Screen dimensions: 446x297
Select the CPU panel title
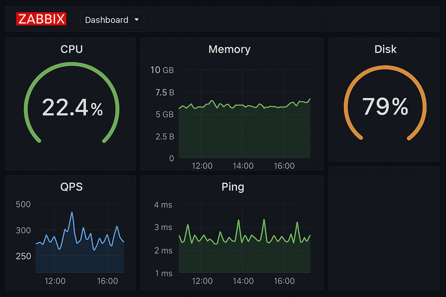coord(71,49)
